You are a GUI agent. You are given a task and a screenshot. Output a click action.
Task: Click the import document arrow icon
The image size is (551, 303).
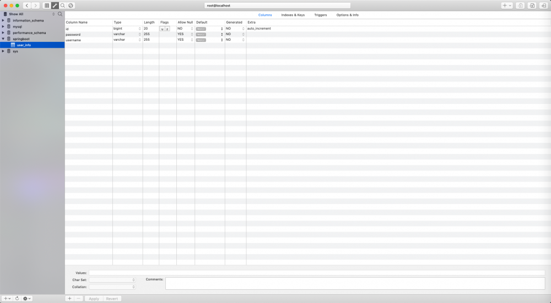tap(532, 5)
